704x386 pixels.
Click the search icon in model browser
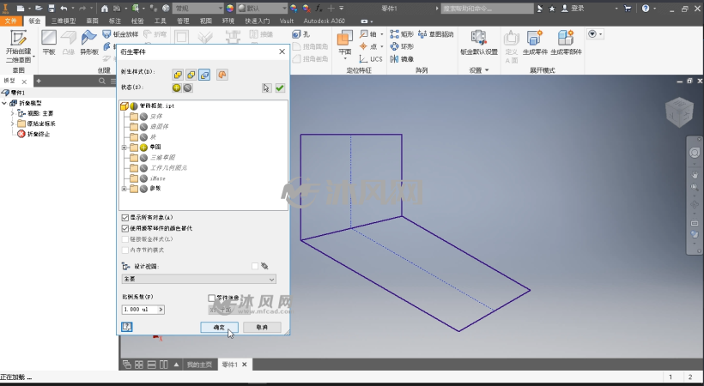[102, 81]
